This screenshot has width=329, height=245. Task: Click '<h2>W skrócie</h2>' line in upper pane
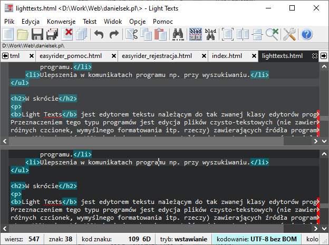[x=44, y=99]
